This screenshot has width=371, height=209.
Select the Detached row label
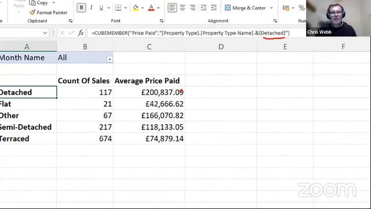tap(28, 92)
